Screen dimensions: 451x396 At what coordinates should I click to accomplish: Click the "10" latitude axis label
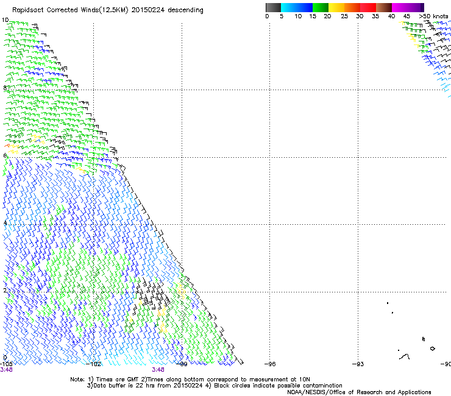[5, 20]
